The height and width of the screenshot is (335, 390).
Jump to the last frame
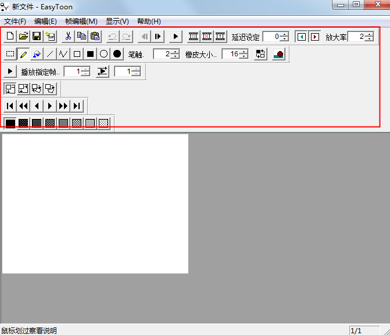click(77, 106)
